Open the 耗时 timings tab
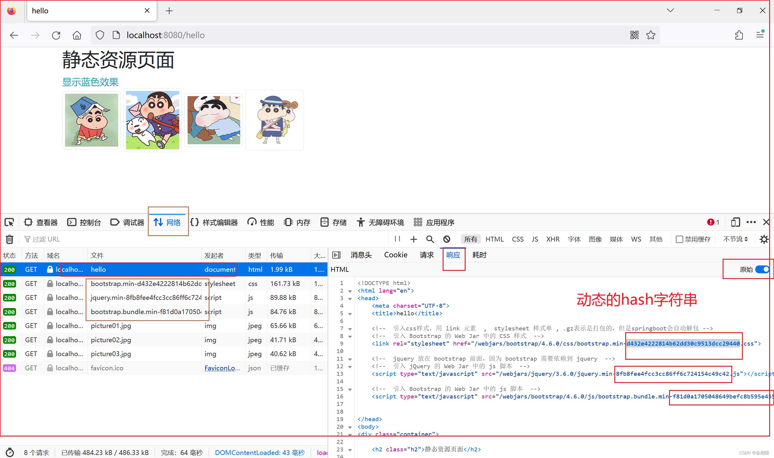 [479, 255]
